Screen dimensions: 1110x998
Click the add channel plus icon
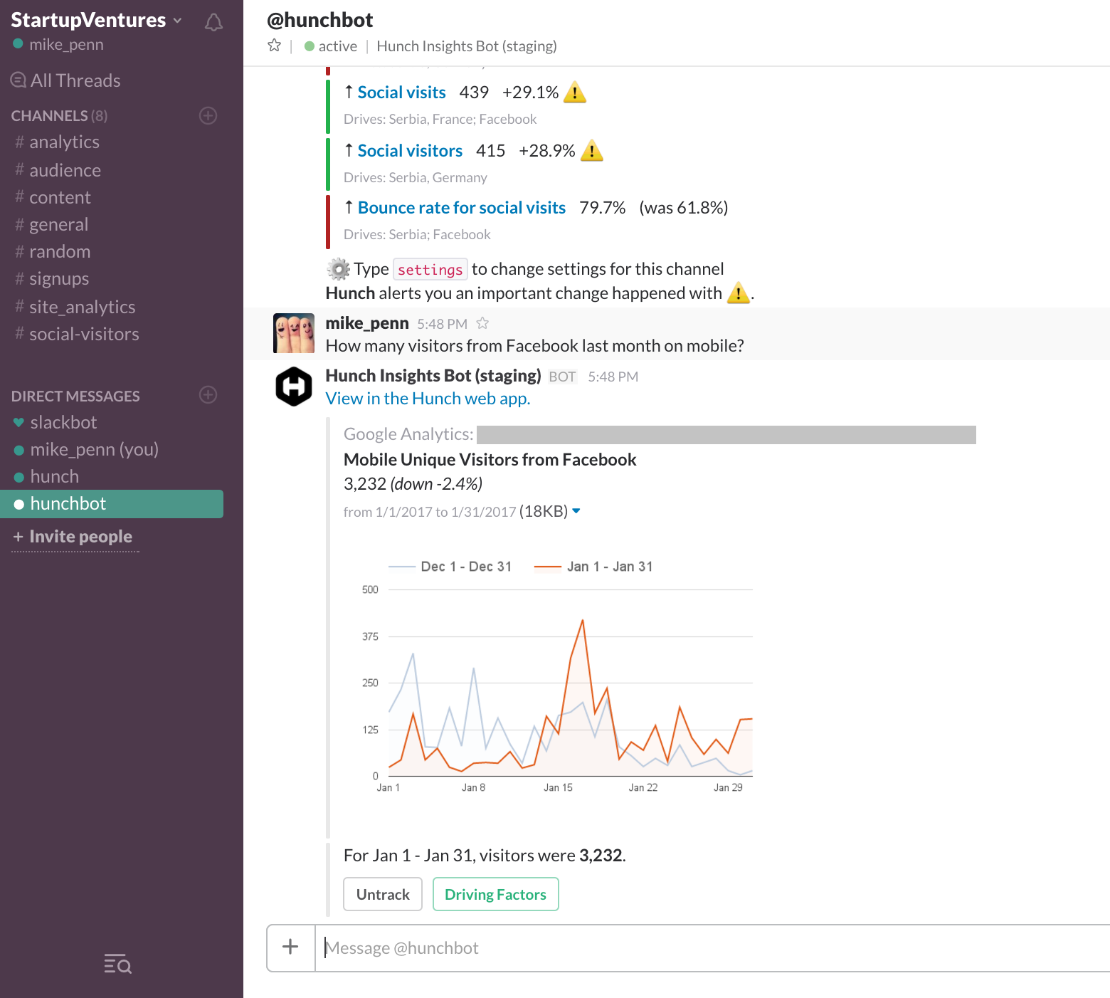point(208,115)
